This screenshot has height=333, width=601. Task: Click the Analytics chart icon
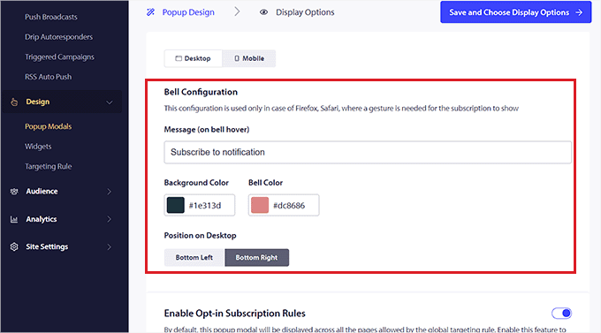pos(14,219)
